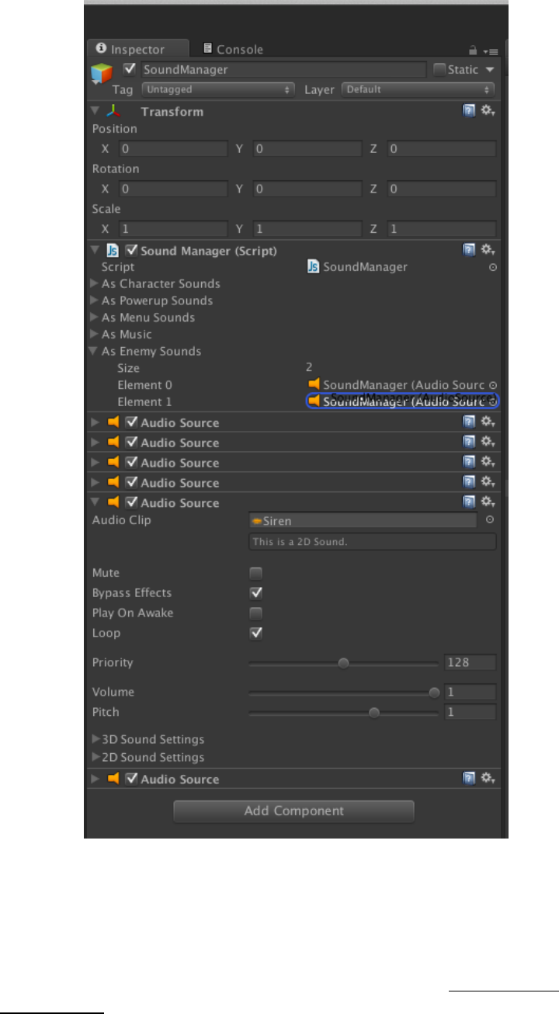Open the third Audio Source gear menu
The image size is (559, 1014).
pos(488,462)
